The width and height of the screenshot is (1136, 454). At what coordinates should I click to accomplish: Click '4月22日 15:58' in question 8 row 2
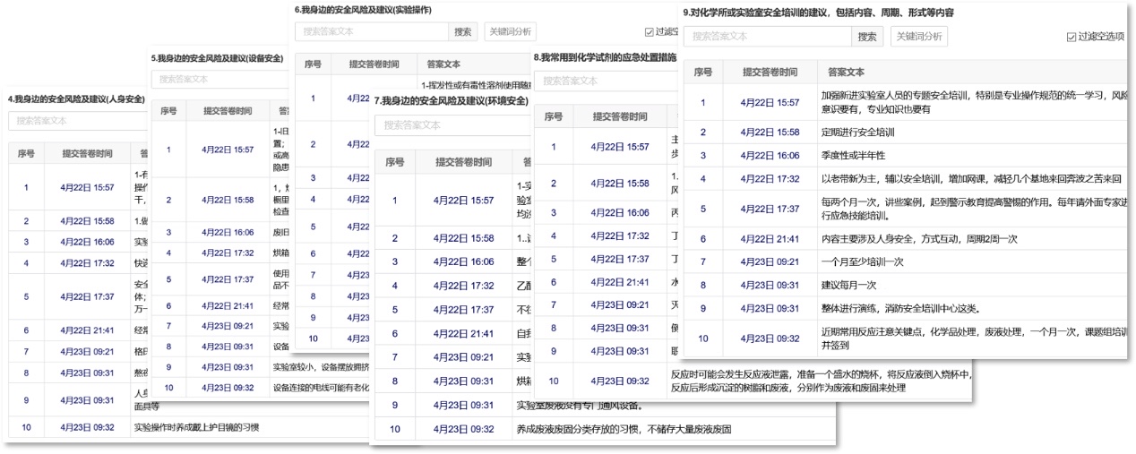click(x=620, y=183)
